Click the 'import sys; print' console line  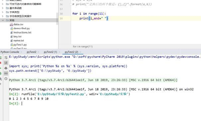coord(68,66)
